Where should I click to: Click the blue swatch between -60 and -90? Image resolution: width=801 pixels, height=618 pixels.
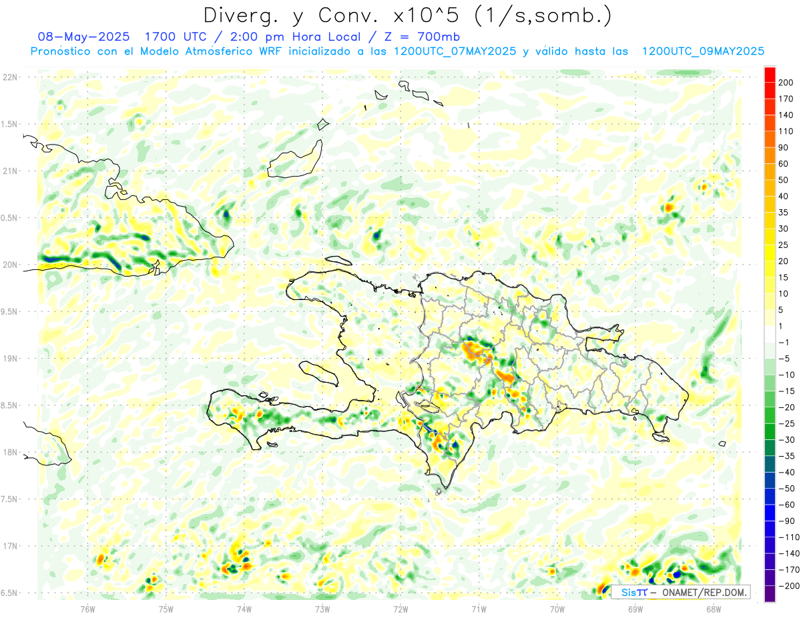(x=770, y=513)
